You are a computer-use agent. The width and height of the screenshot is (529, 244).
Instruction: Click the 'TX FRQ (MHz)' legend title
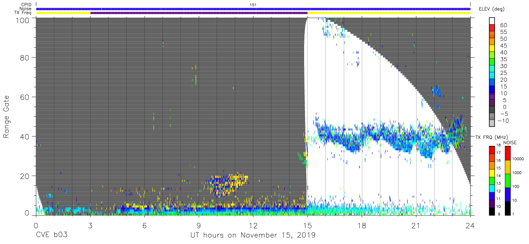(492, 137)
